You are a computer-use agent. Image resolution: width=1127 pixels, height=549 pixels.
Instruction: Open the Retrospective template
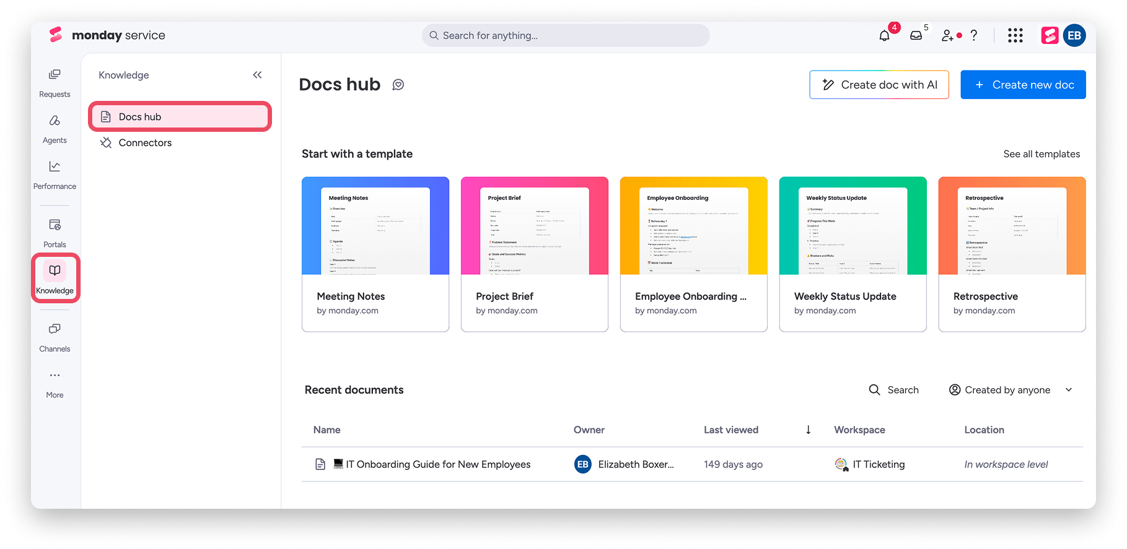coord(1012,254)
